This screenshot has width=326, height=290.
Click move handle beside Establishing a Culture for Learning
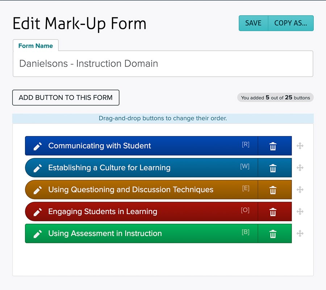click(x=300, y=168)
